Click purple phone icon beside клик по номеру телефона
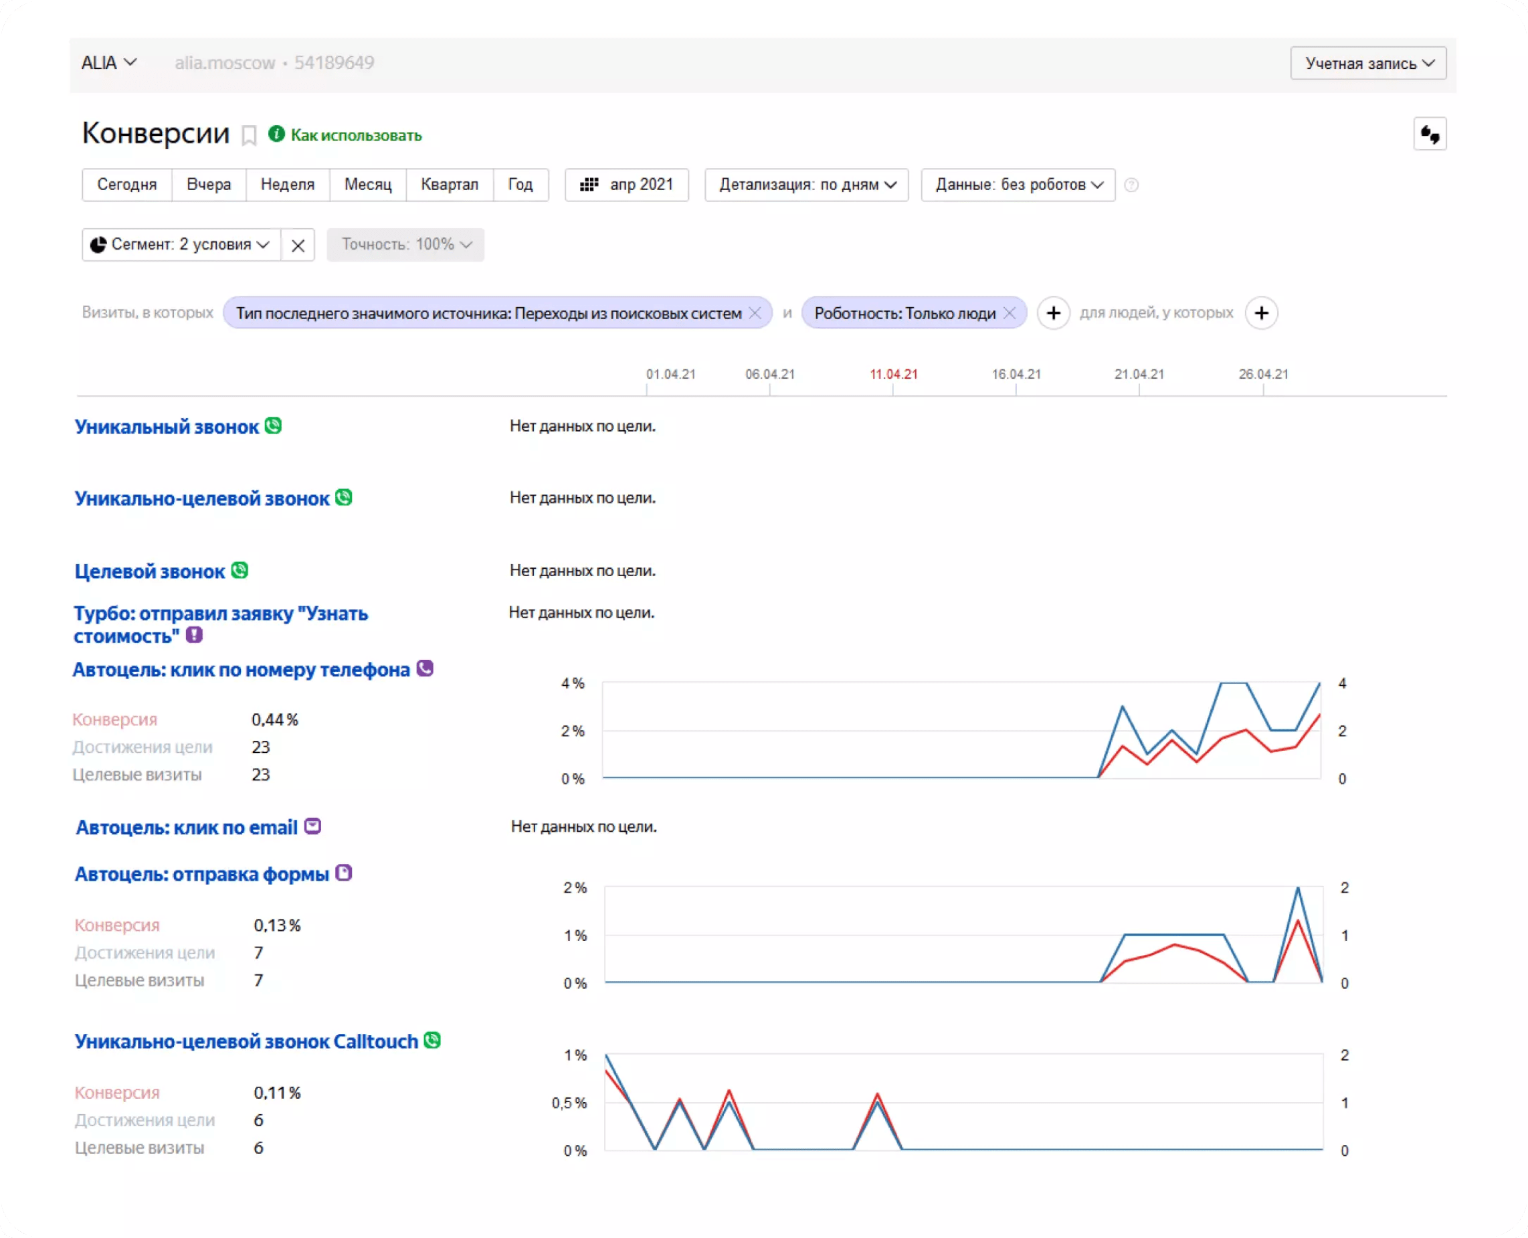The width and height of the screenshot is (1528, 1238). 425,669
